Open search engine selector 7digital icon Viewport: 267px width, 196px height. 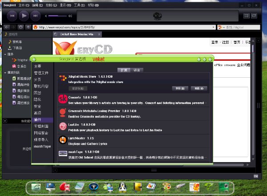(x=221, y=27)
